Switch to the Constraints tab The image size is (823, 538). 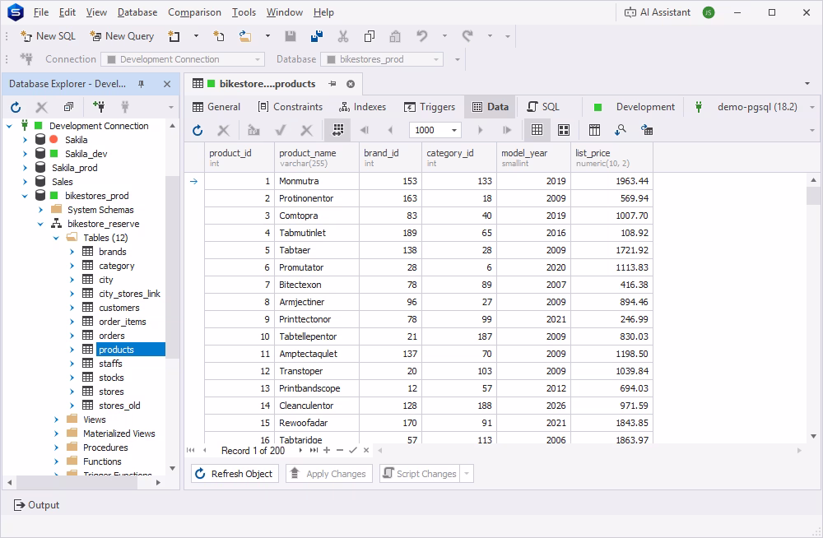pyautogui.click(x=291, y=107)
